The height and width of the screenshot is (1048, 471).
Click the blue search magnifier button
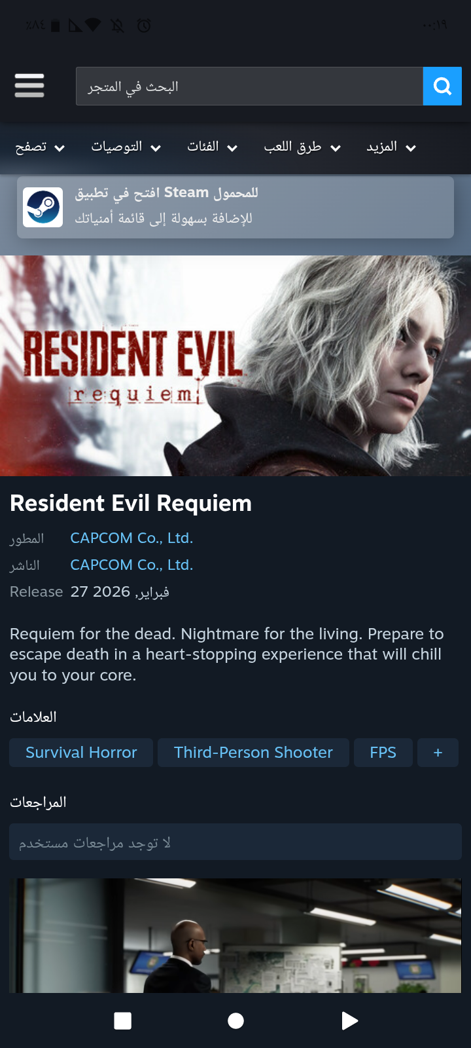pyautogui.click(x=442, y=86)
